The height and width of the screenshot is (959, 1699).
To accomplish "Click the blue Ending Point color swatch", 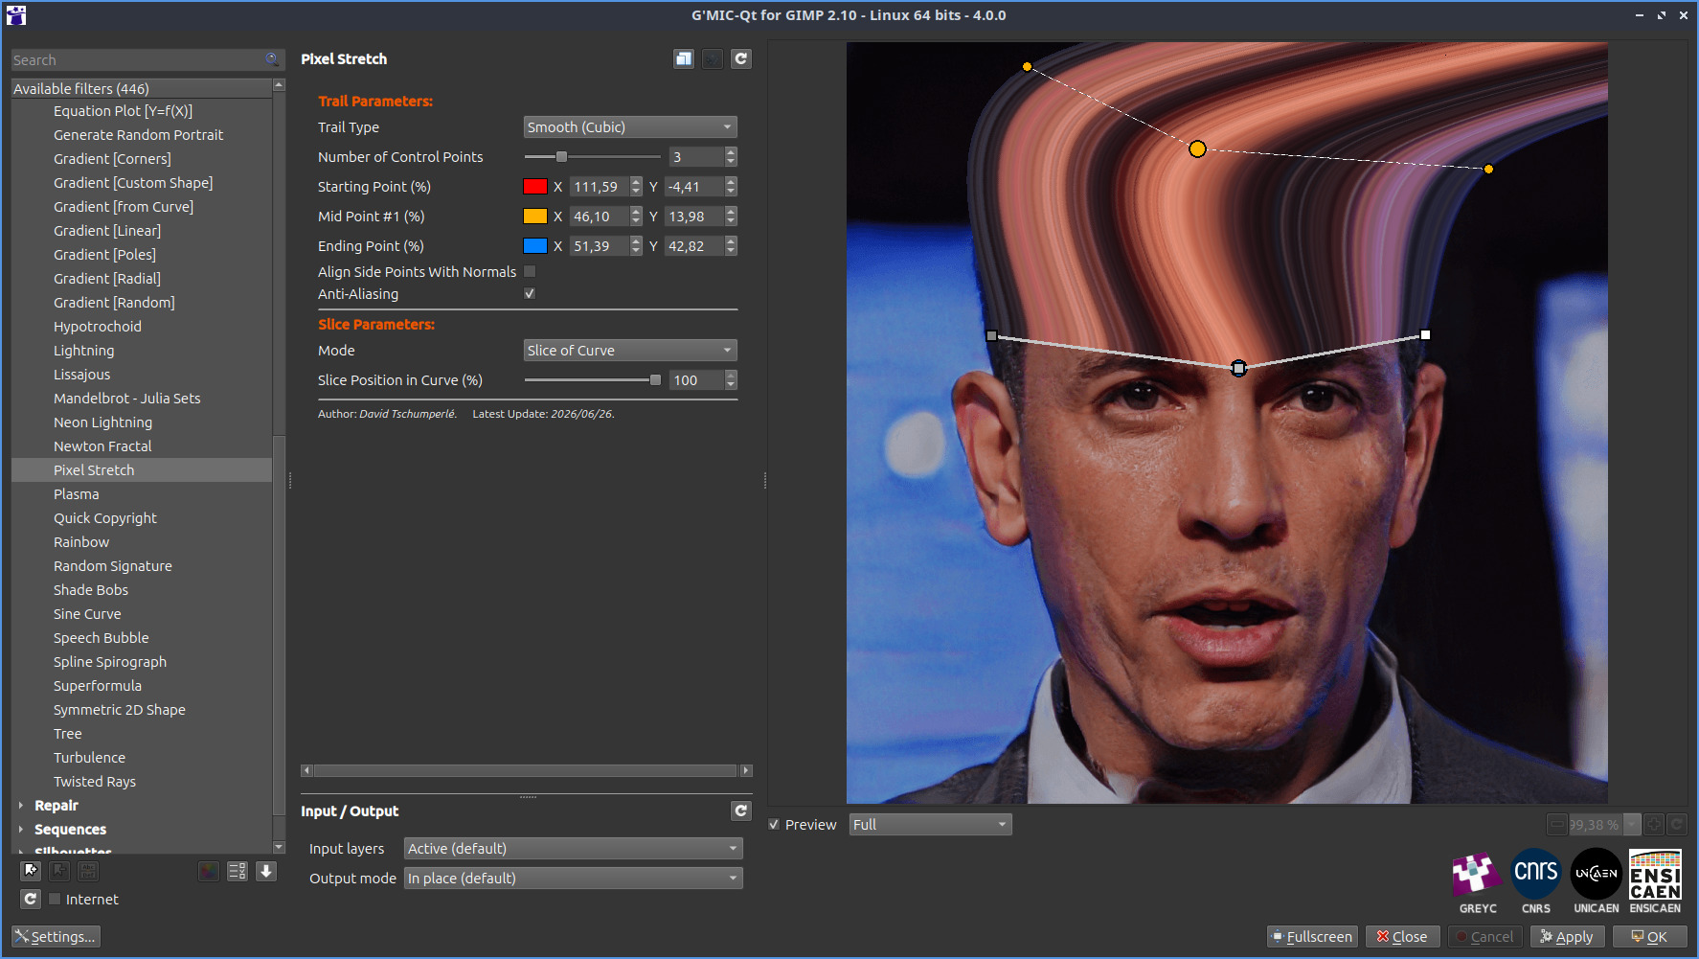I will tap(535, 246).
